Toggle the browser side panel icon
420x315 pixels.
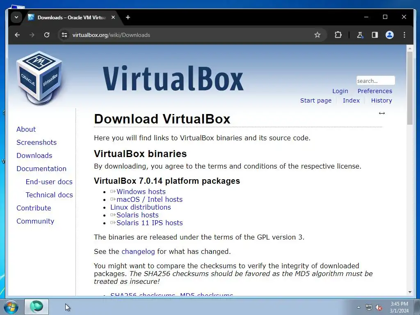point(375,35)
